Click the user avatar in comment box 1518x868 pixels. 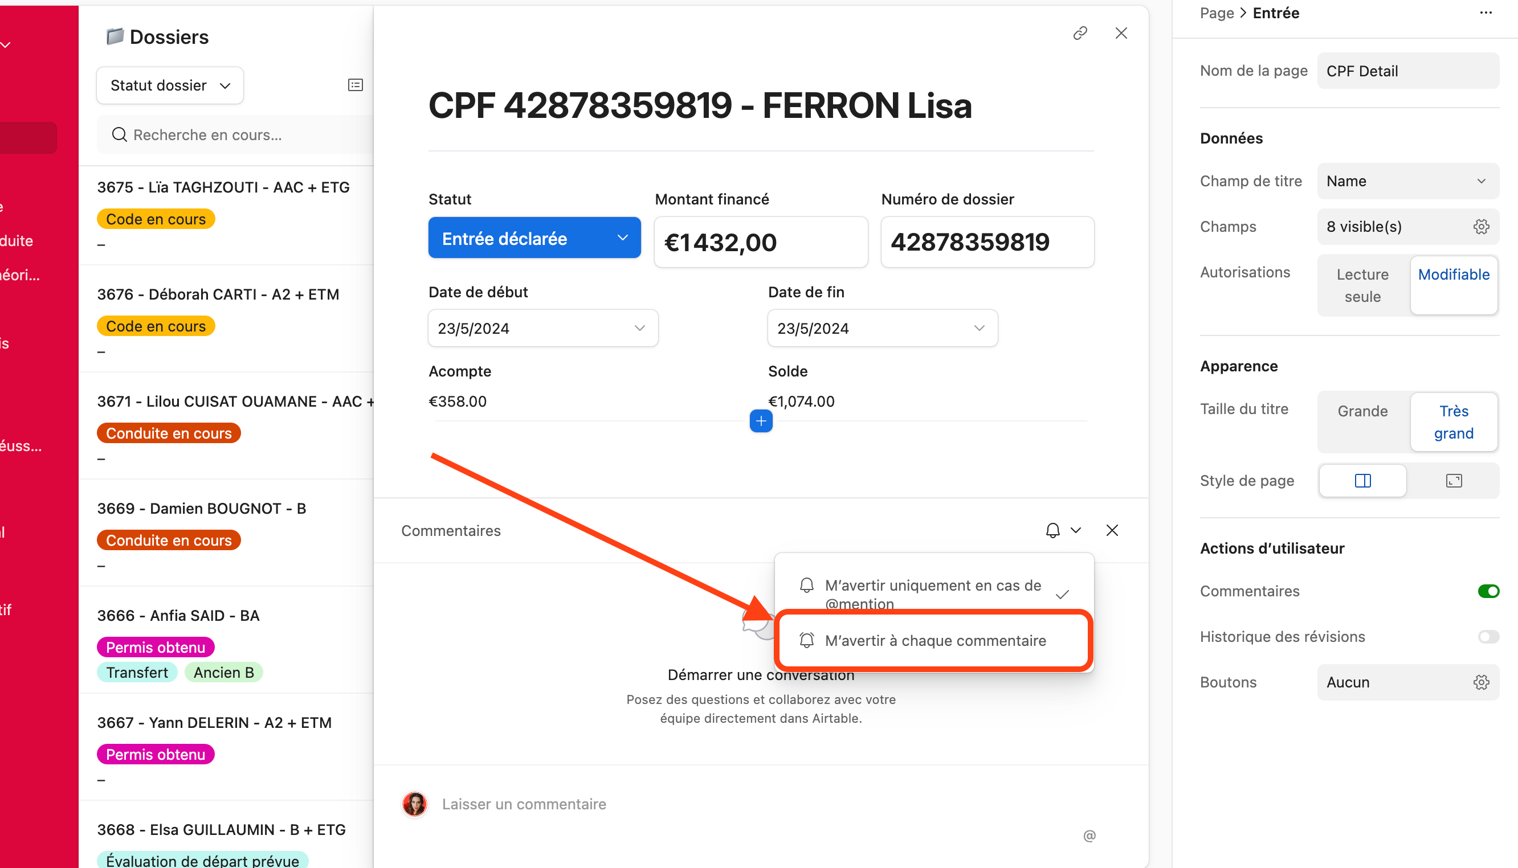(414, 804)
